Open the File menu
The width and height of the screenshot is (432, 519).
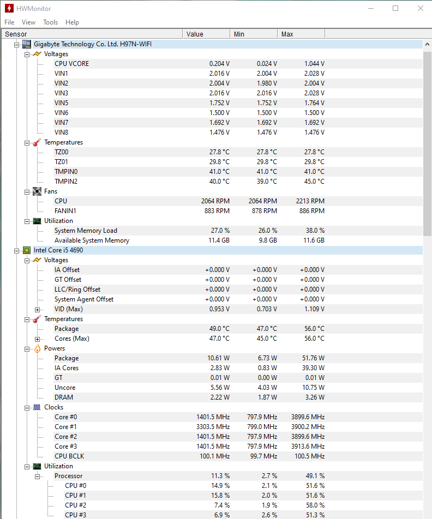[9, 22]
